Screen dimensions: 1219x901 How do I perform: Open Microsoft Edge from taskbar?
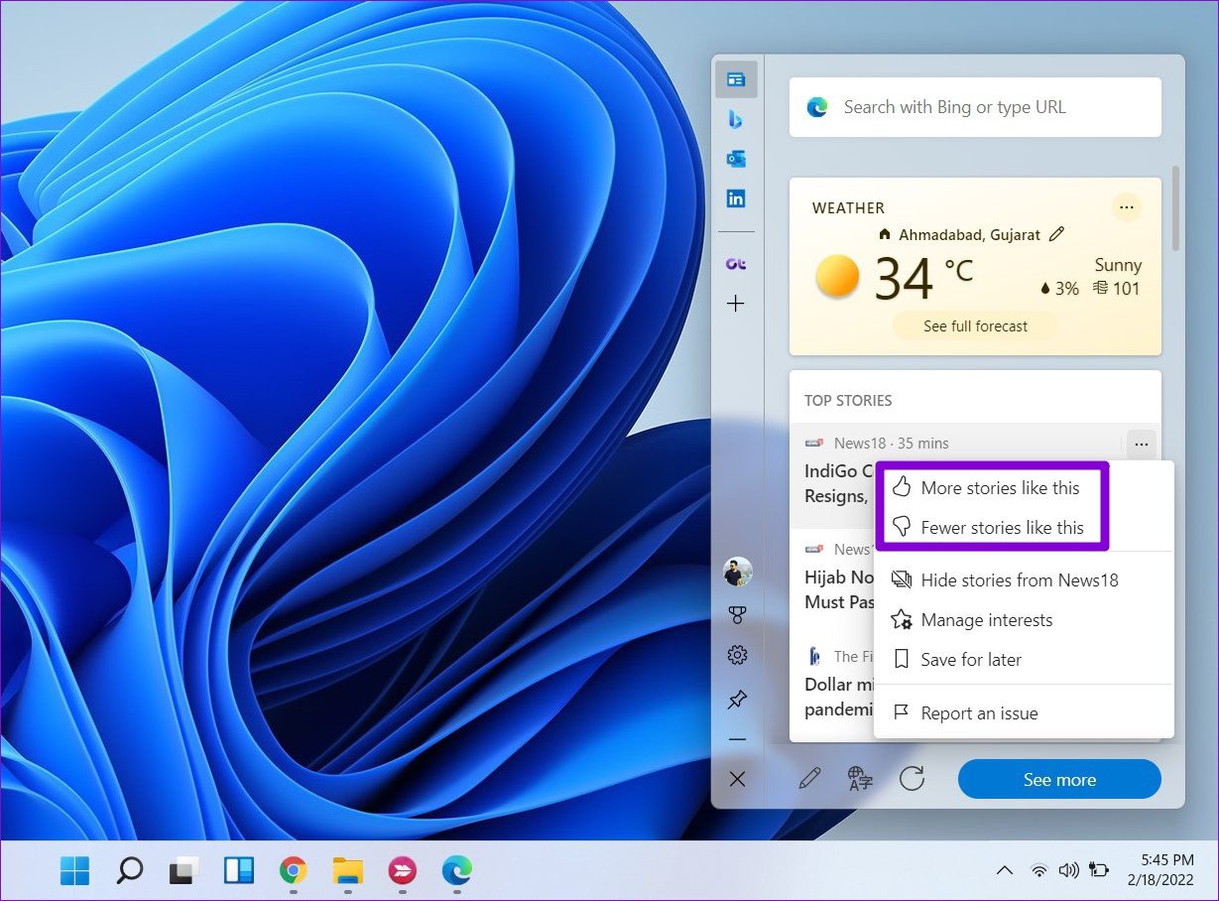[x=456, y=870]
